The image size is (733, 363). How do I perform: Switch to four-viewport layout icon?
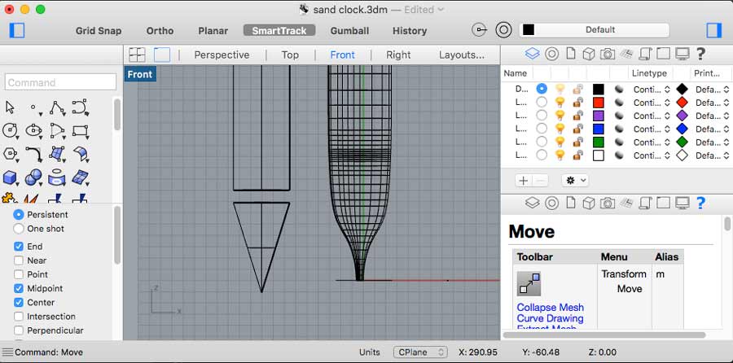coord(137,55)
